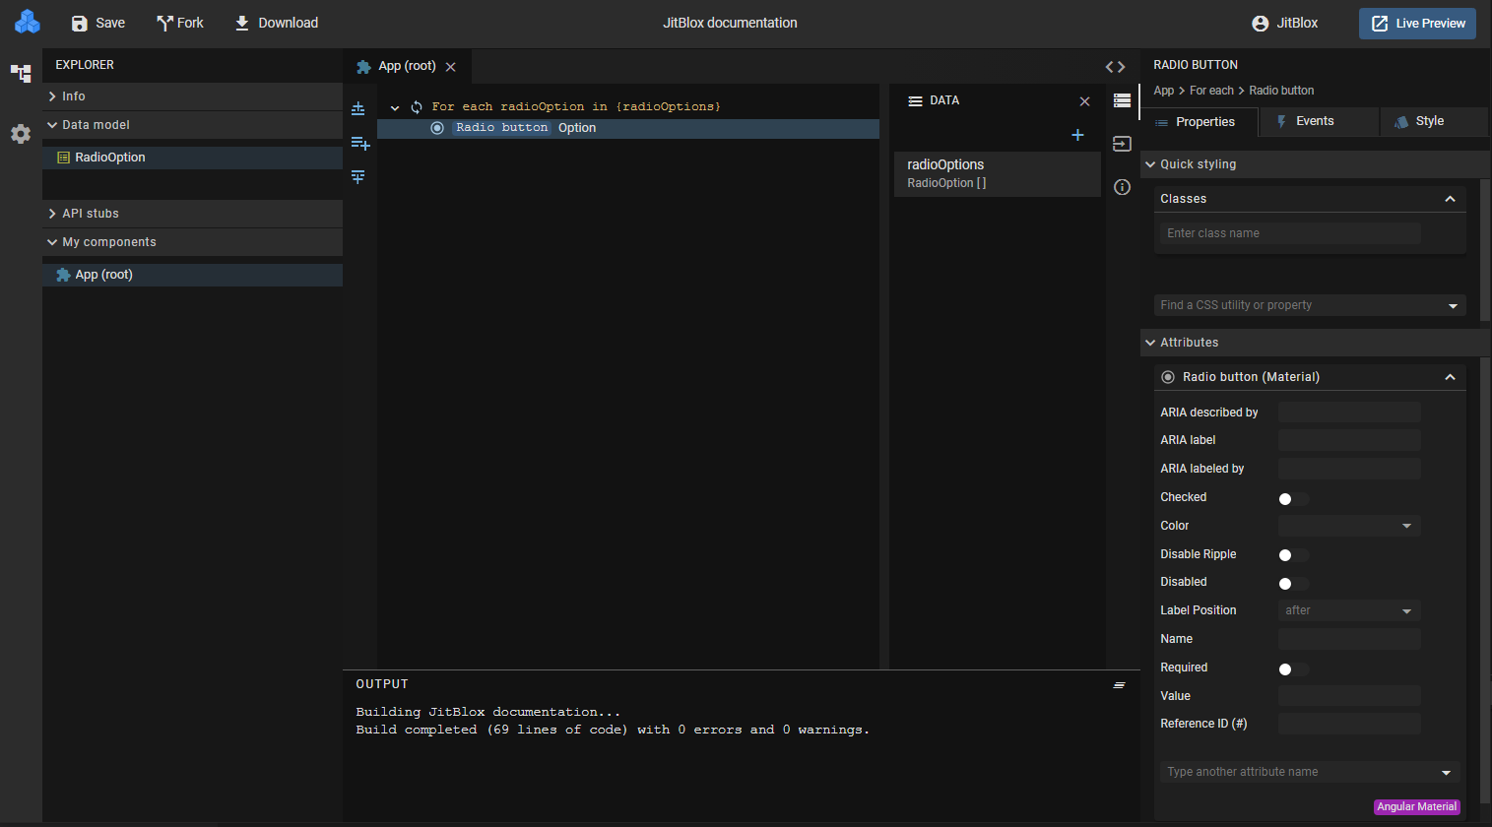1492x827 pixels.
Task: Click the JitBlox logo icon
Action: [x=28, y=22]
